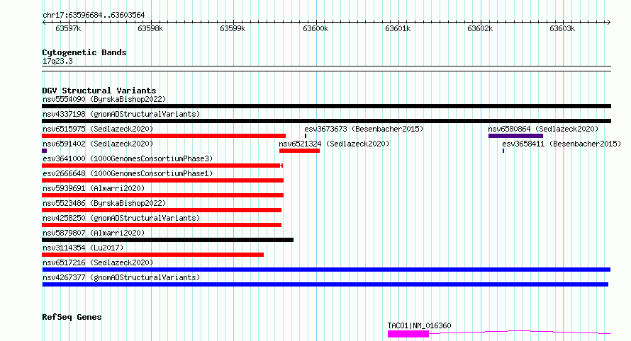The height and width of the screenshot is (341, 631).
Task: Click the esv3658411 (Besenbacher2015) label
Action: click(x=562, y=144)
